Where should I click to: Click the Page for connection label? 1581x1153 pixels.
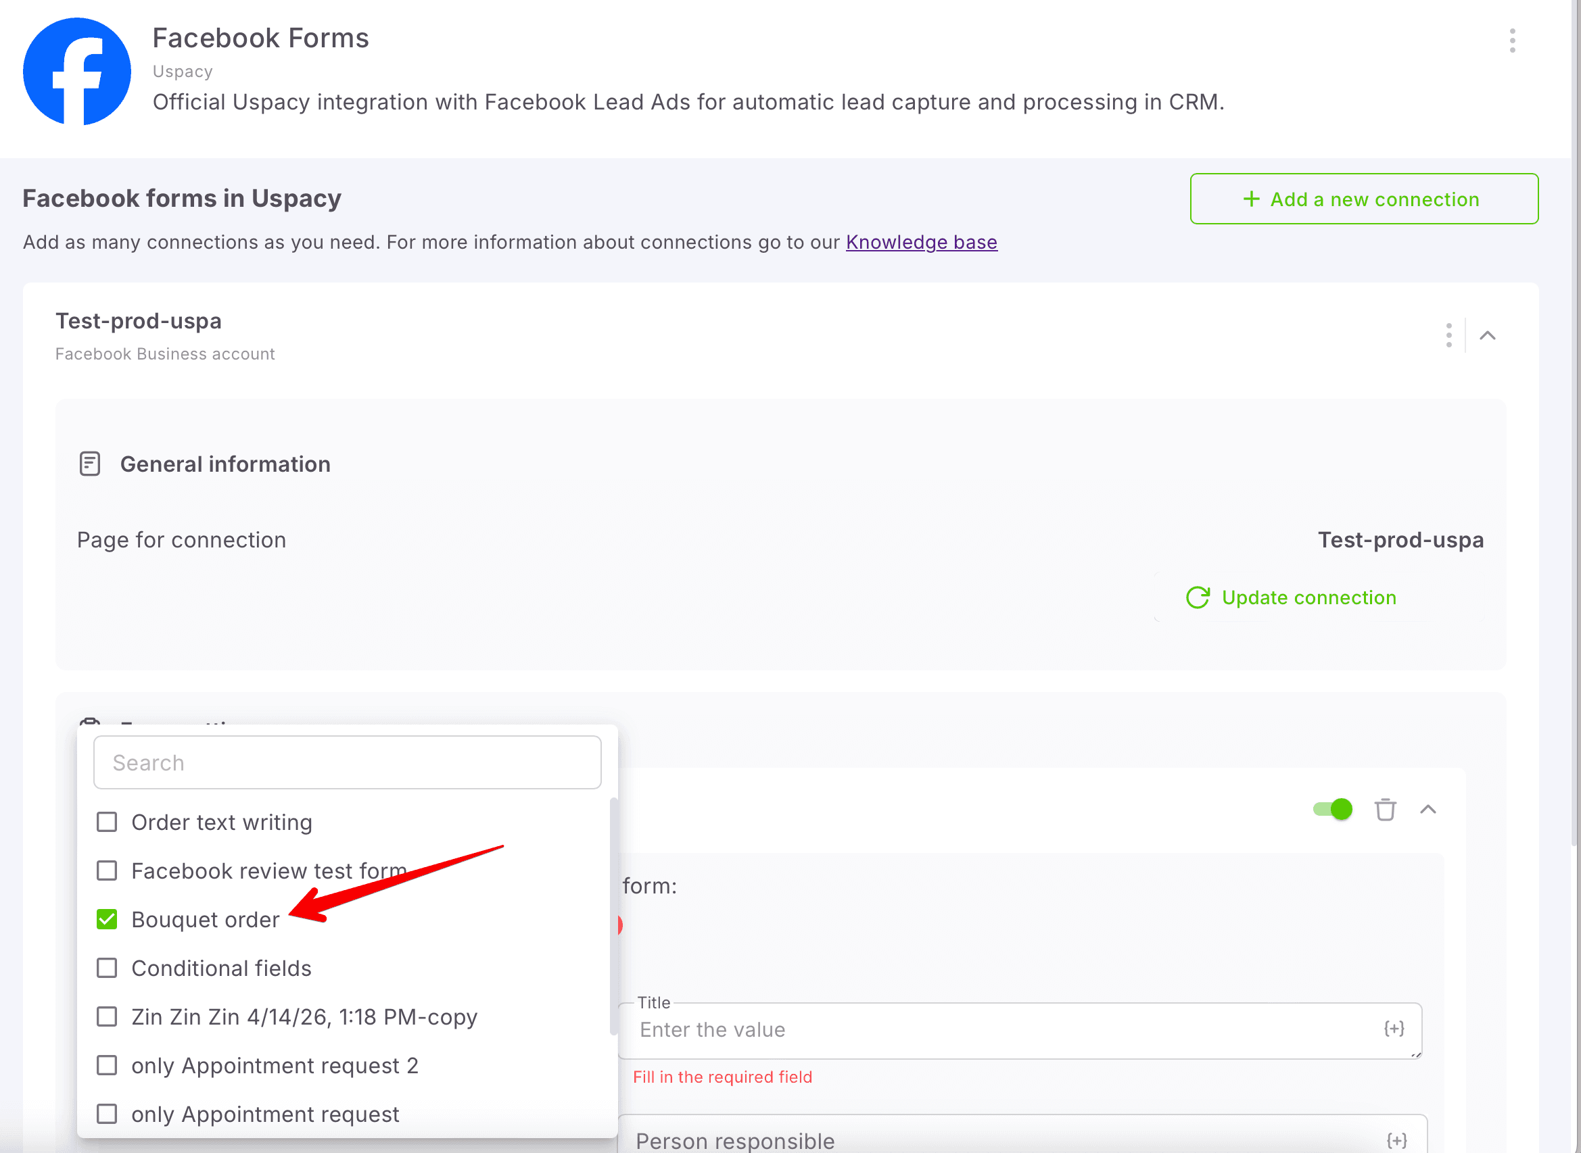click(x=181, y=540)
